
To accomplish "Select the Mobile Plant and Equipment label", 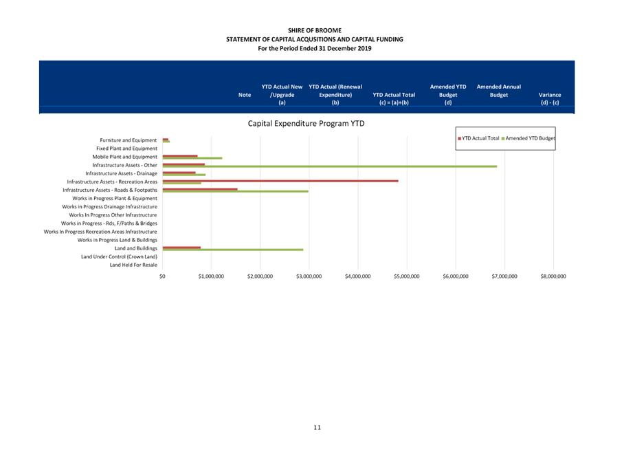I will tap(125, 157).
